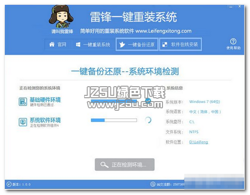Viewport: 250px width, 195px height.
Task: Click the 文件系统 label
Action: (x=174, y=132)
